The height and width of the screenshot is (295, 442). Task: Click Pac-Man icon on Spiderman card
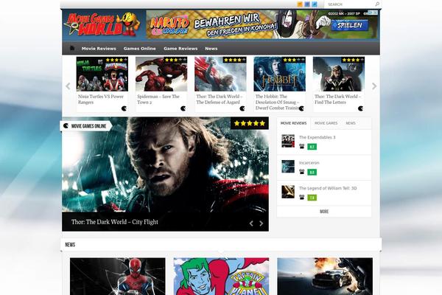tap(183, 108)
